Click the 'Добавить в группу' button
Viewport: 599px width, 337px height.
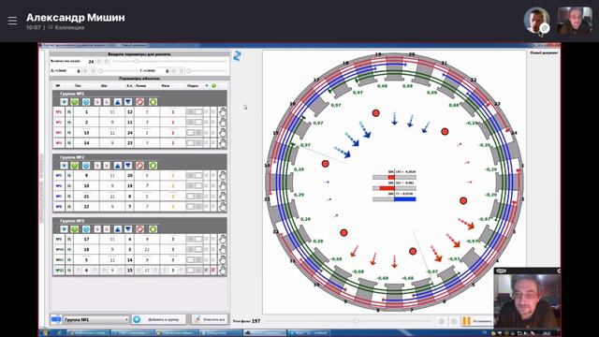[x=159, y=319]
